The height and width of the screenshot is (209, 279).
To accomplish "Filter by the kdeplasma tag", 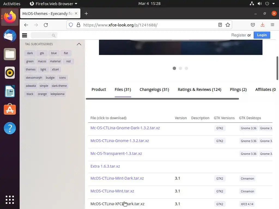I will click(x=57, y=94).
